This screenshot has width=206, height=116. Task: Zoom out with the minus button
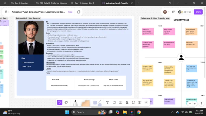pos(190,104)
